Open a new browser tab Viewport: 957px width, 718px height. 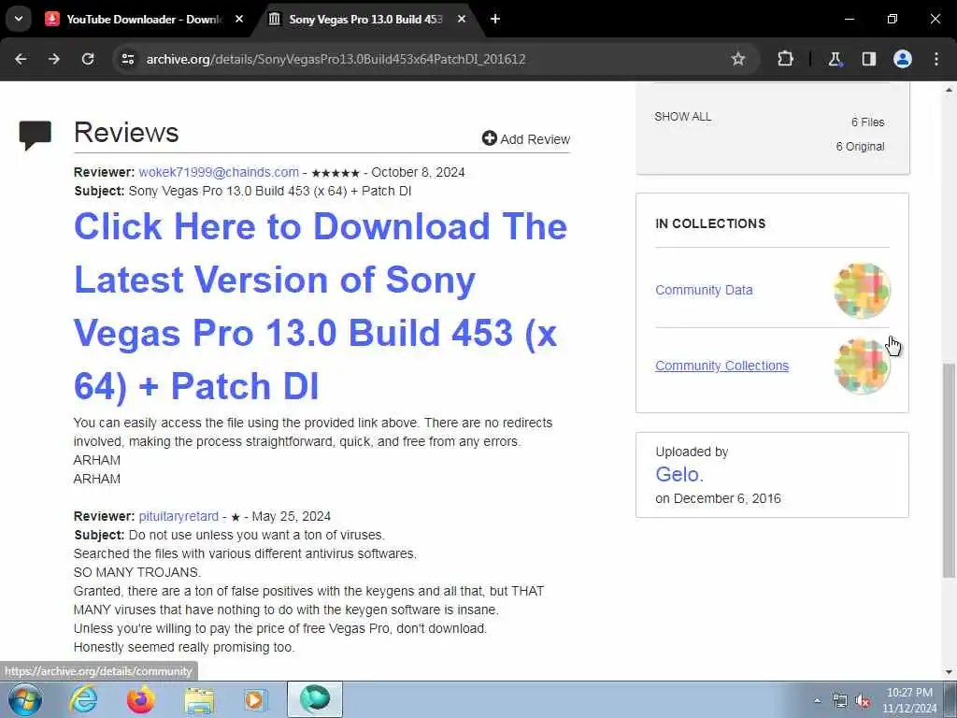point(495,20)
